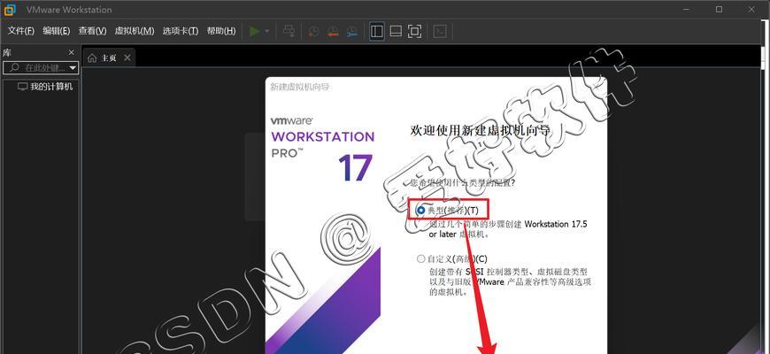Click the home icon on 主页 tab
This screenshot has width=770, height=354.
pyautogui.click(x=92, y=58)
